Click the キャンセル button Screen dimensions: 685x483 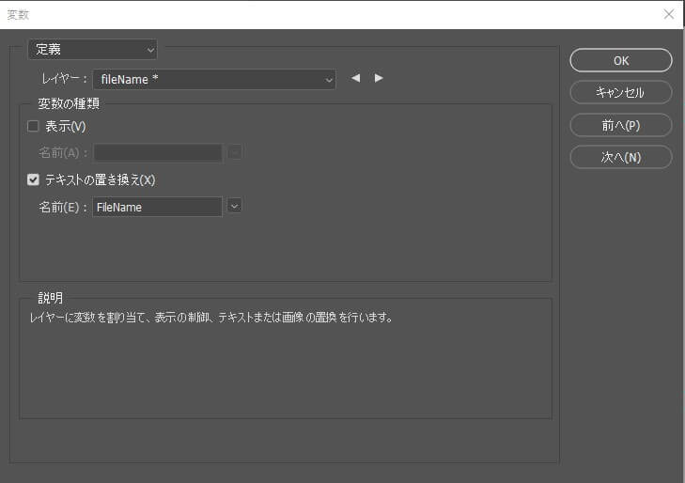pyautogui.click(x=621, y=93)
